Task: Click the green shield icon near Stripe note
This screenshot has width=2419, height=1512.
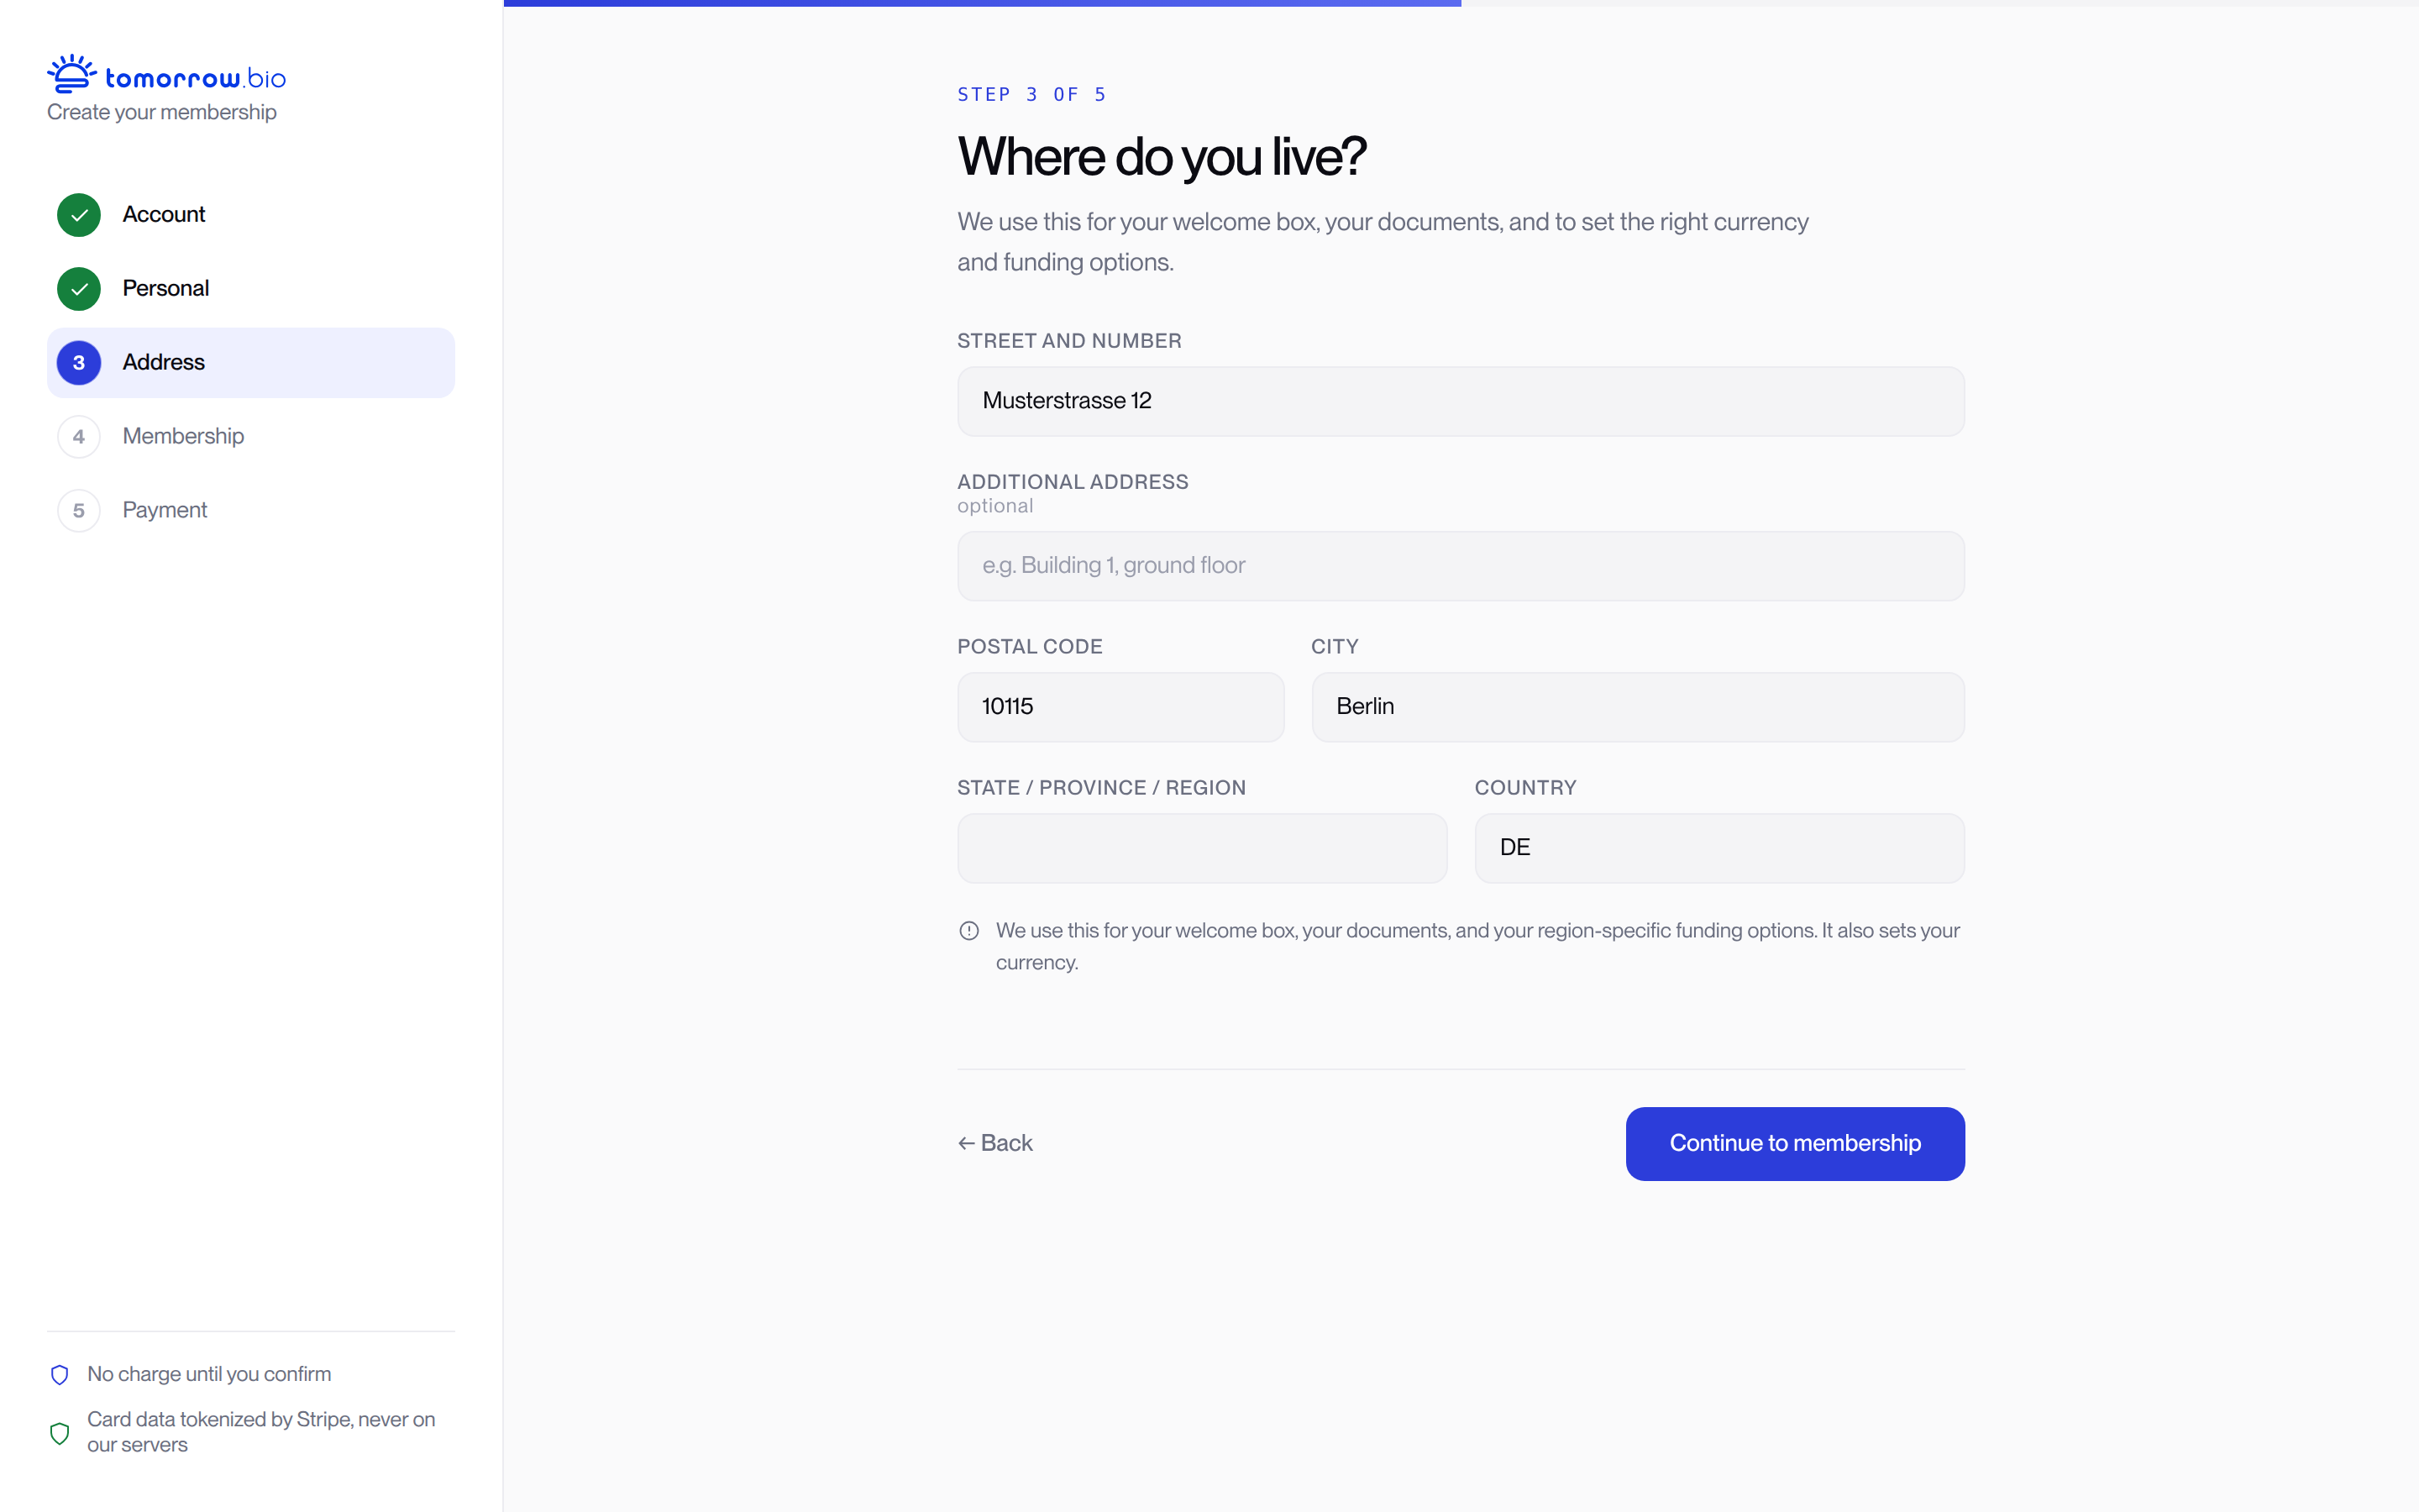Action: [60, 1433]
